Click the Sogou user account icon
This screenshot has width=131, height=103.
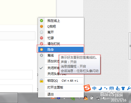click(118, 88)
